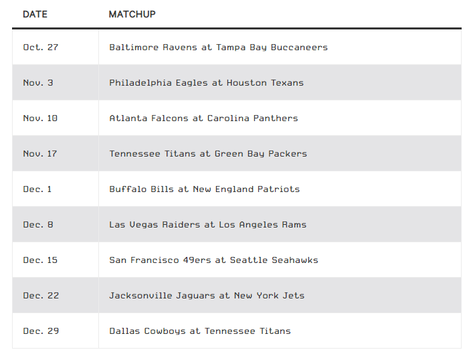Viewport: 469px width, 360px height.
Task: Select the Oct. 27 date cell
Action: click(41, 48)
